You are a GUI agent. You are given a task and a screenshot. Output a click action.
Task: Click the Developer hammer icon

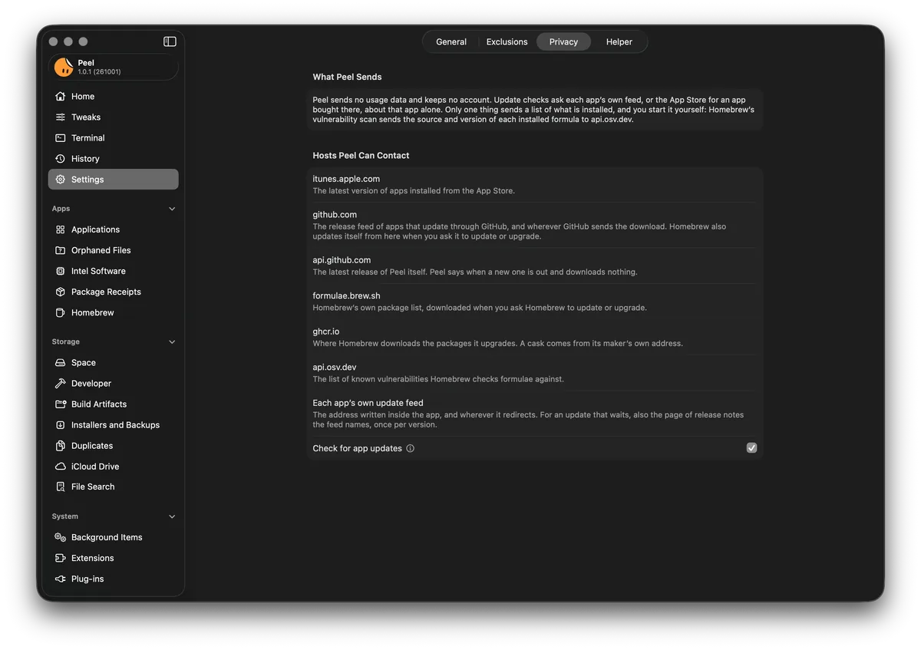(x=61, y=384)
